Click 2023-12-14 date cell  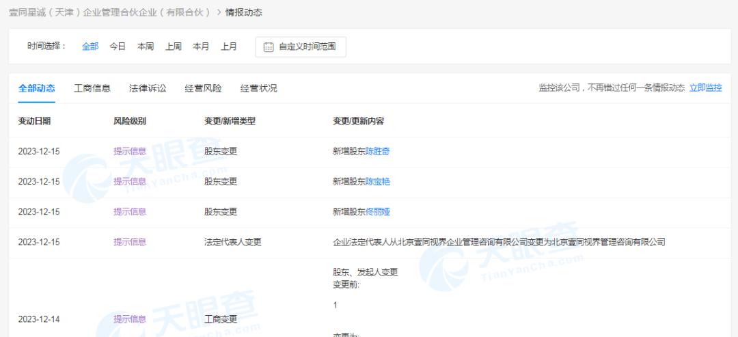click(39, 319)
